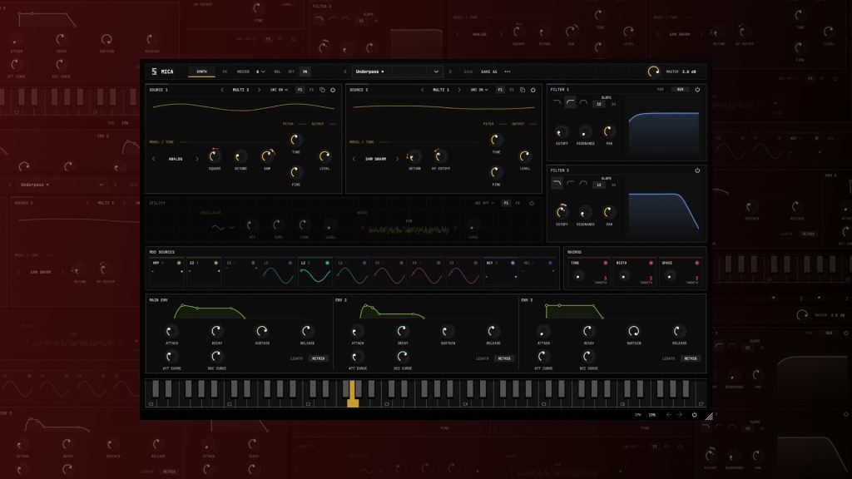Click the SAVE button
The width and height of the screenshot is (852, 479).
pos(468,72)
